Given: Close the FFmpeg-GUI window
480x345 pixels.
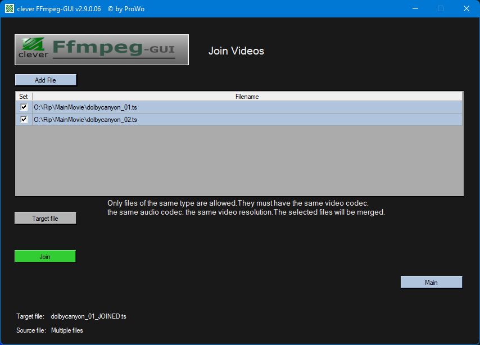Looking at the screenshot, I should pos(466,8).
